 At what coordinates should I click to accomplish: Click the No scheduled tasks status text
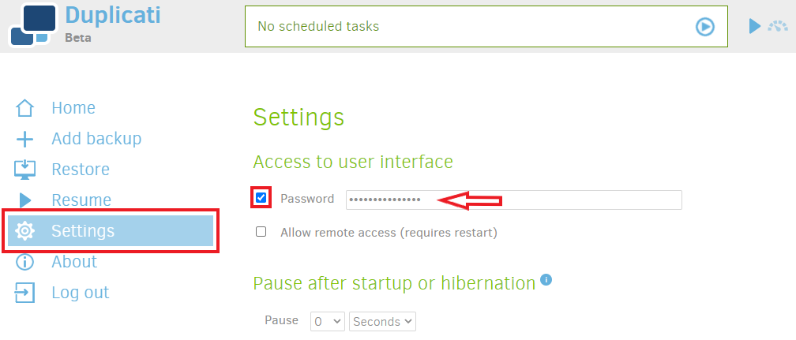pyautogui.click(x=318, y=26)
